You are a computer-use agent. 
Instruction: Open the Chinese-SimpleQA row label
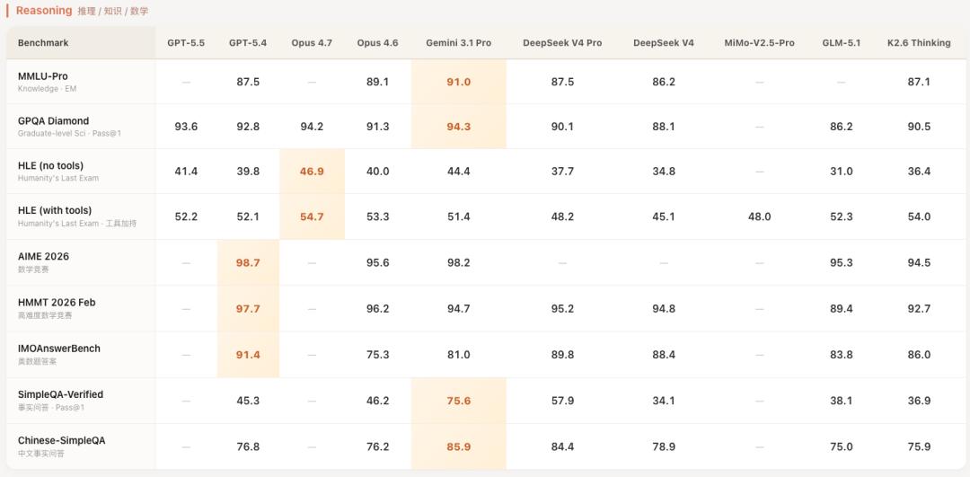click(61, 440)
